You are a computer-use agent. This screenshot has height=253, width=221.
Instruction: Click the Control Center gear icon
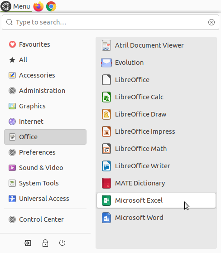12,219
